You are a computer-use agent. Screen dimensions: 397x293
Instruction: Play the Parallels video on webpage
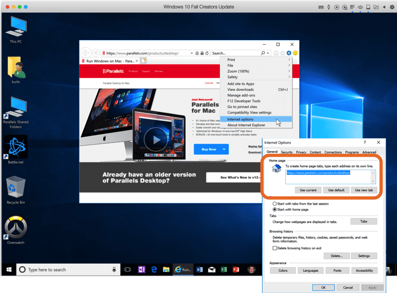(156, 139)
